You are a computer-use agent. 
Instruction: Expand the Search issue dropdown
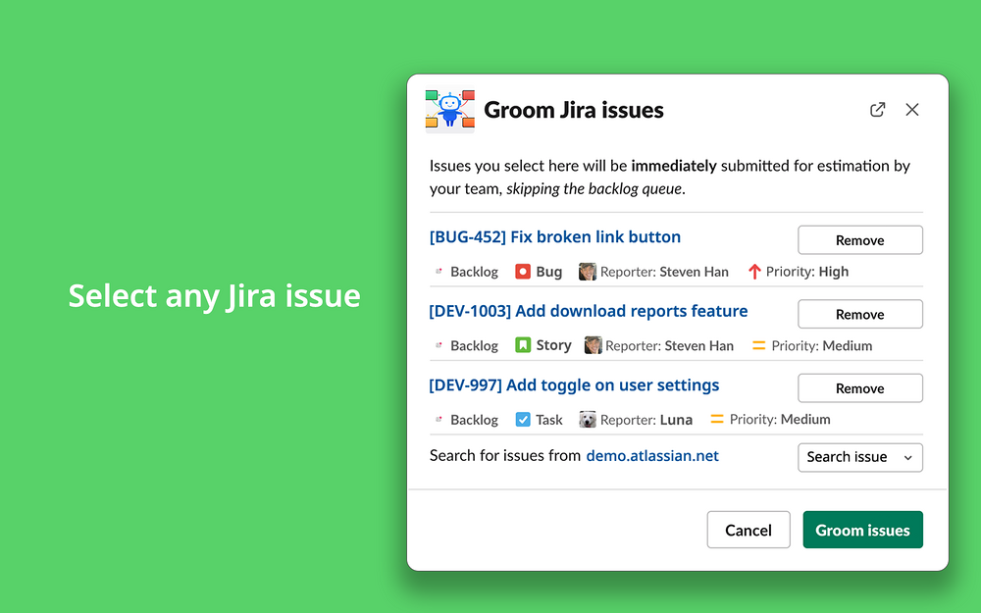[859, 457]
